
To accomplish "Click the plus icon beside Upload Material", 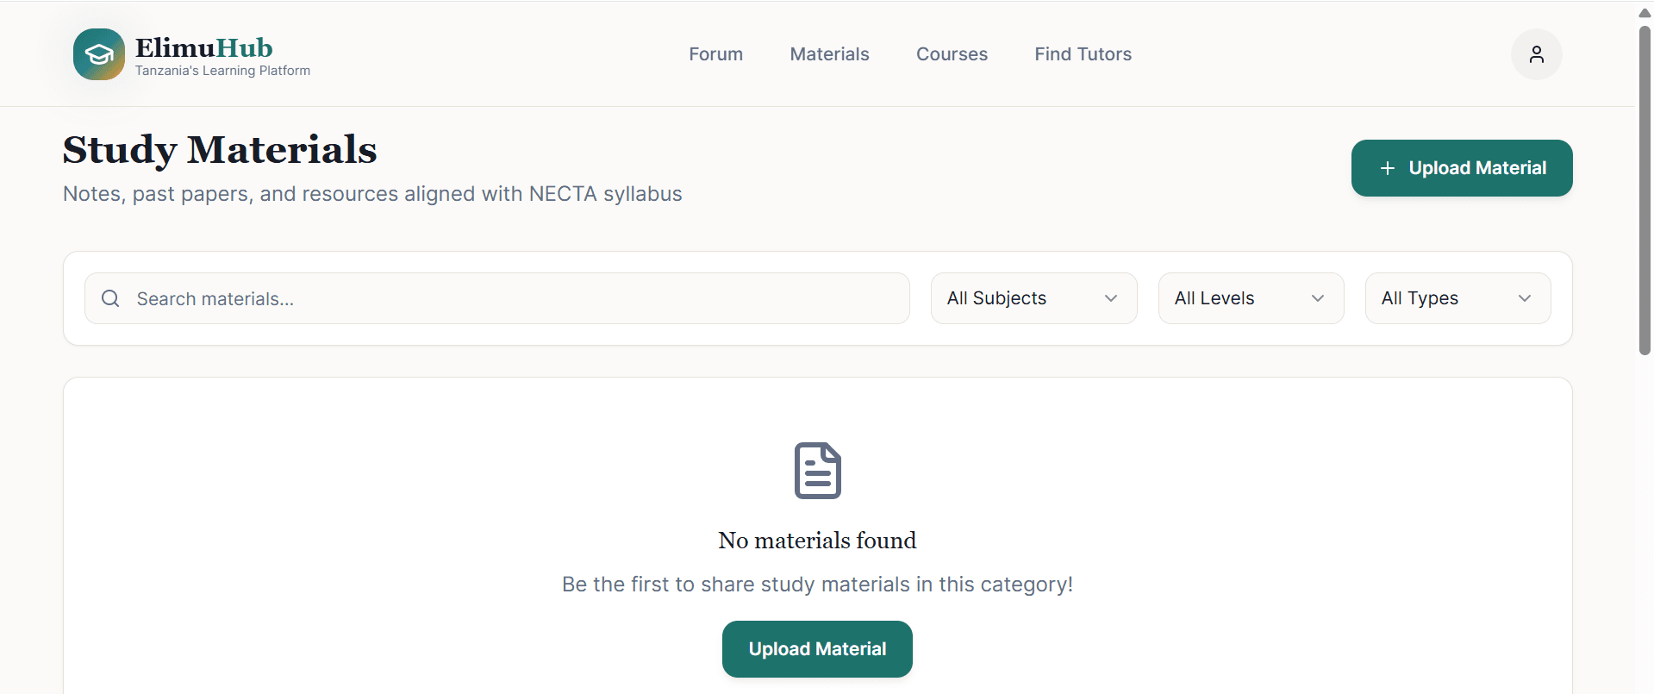I will coord(1388,168).
